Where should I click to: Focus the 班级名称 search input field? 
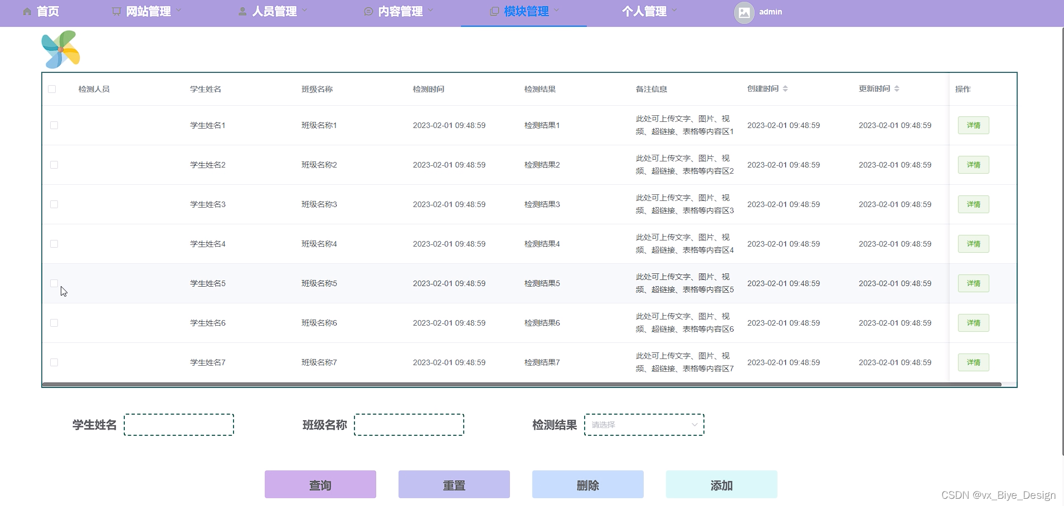409,425
